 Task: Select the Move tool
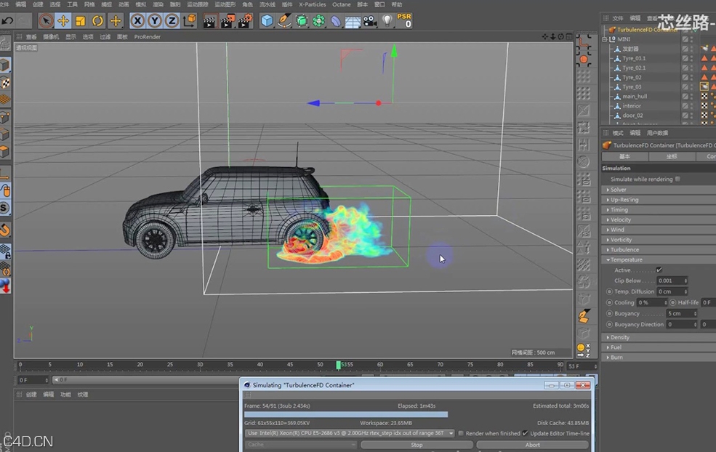[x=63, y=22]
